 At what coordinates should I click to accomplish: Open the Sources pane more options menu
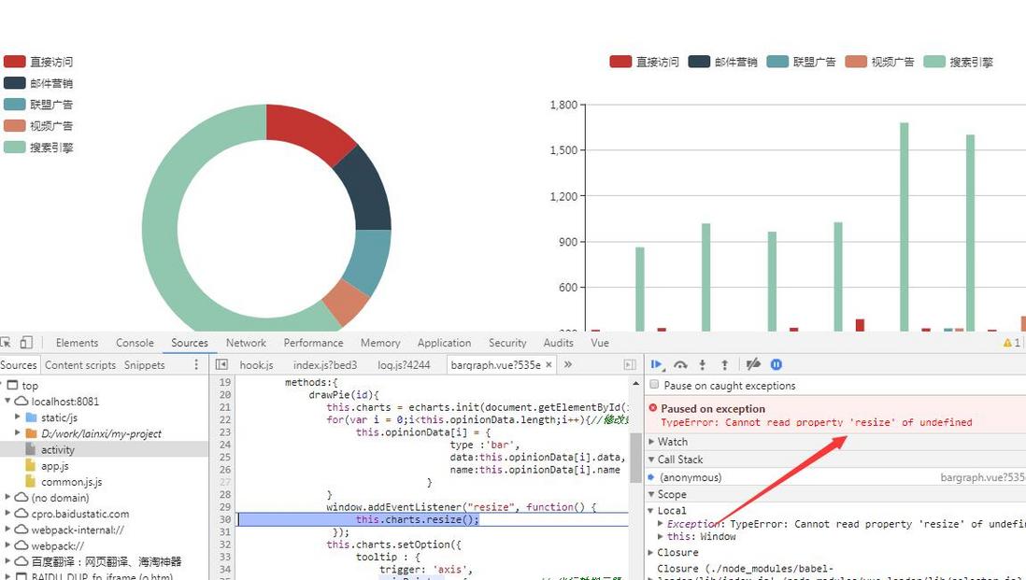[195, 364]
